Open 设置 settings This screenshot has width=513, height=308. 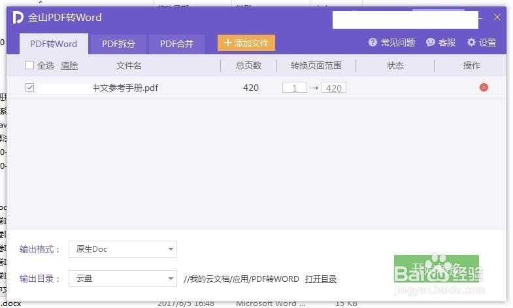482,43
